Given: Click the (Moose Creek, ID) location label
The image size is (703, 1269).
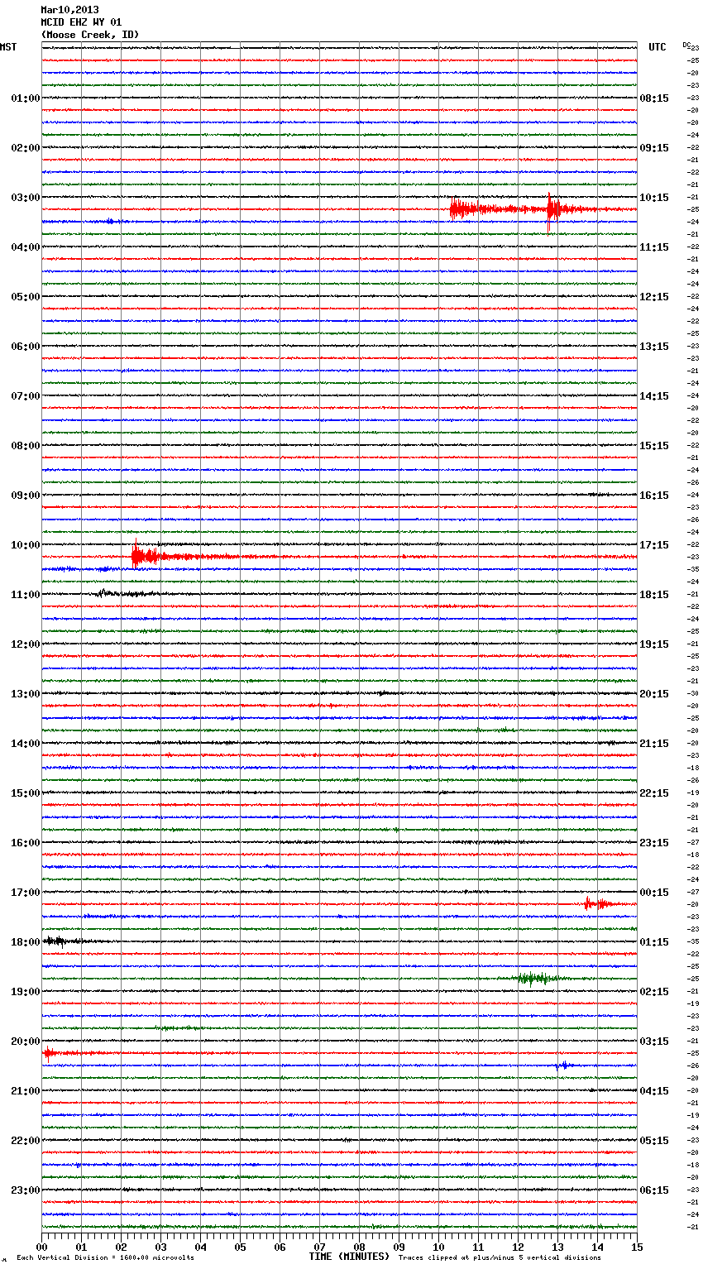Looking at the screenshot, I should pyautogui.click(x=90, y=35).
